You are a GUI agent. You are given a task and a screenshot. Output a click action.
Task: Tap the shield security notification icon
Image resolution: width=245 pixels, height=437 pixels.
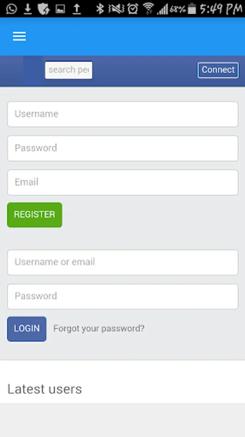44,9
